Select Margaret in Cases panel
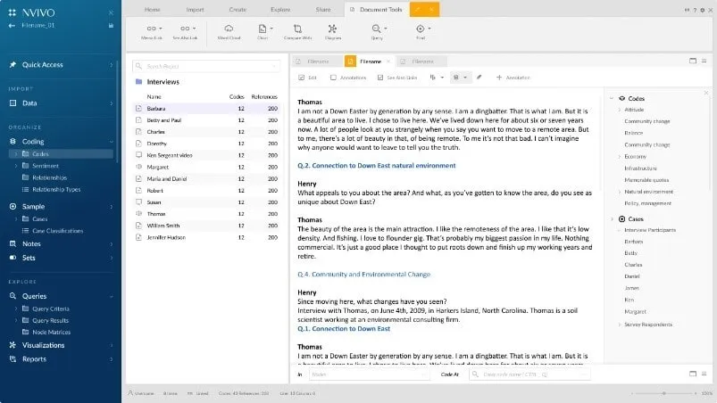The width and height of the screenshot is (717, 403). pos(635,312)
